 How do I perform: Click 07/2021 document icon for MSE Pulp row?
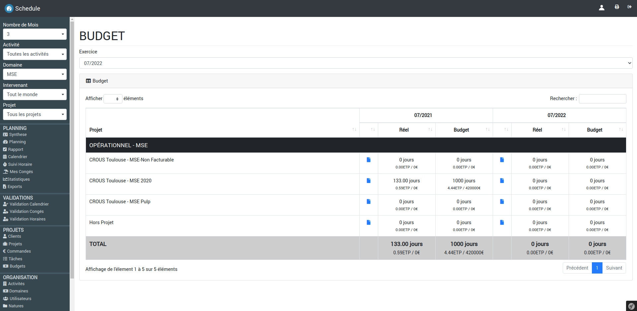coord(368,202)
